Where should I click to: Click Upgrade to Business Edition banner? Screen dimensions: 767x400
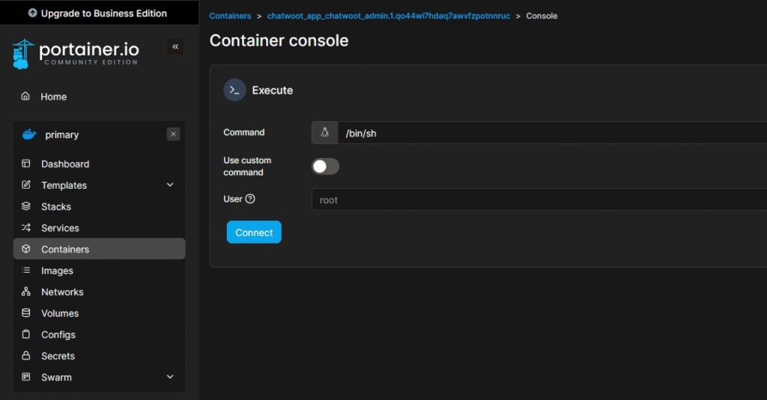(98, 13)
